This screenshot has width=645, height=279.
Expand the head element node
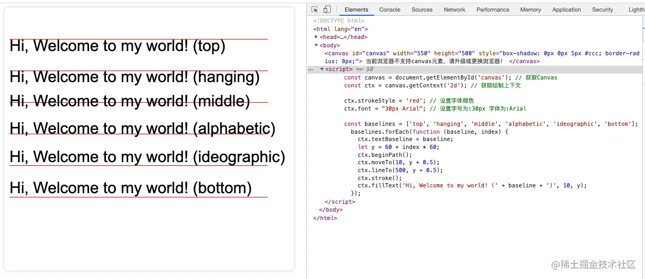click(x=316, y=37)
